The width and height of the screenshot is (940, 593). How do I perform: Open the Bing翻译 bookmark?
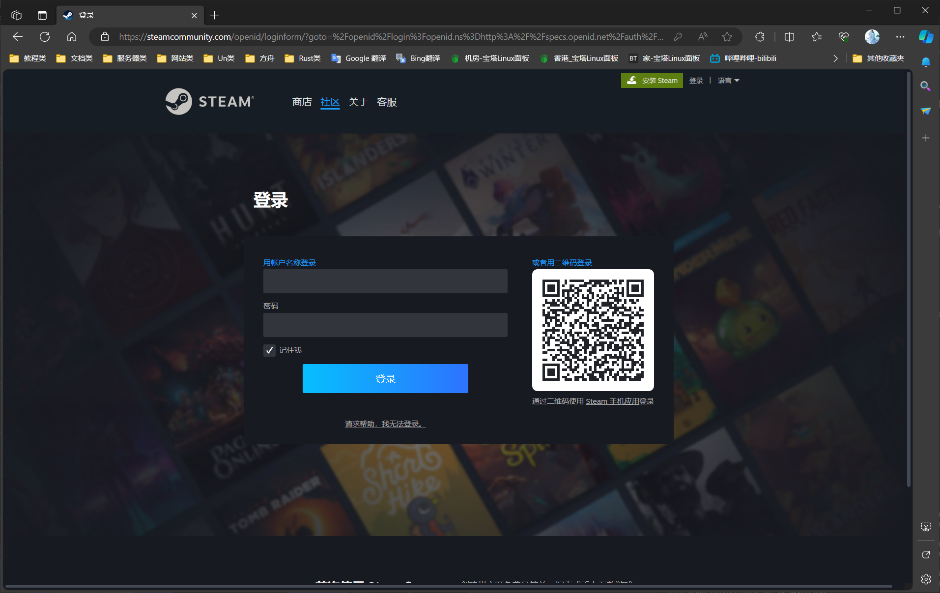pyautogui.click(x=418, y=58)
